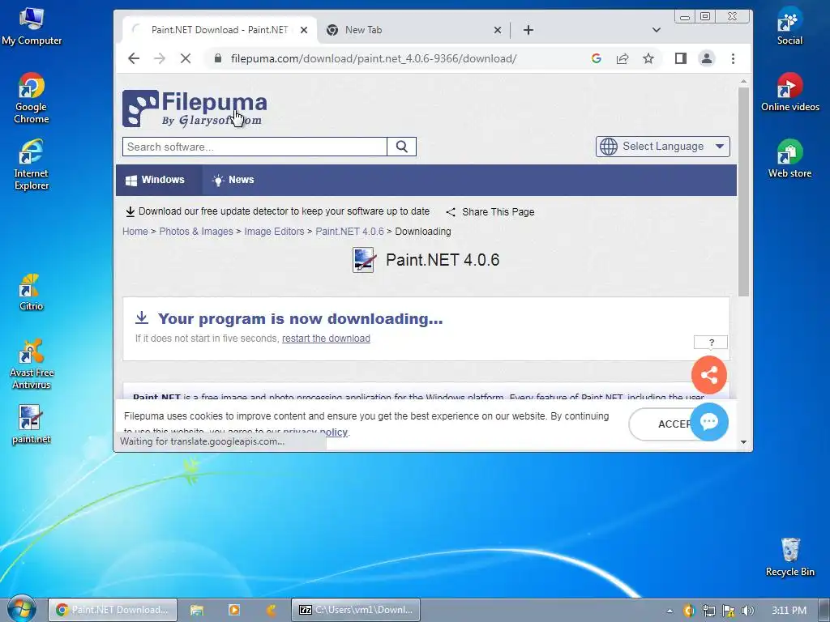This screenshot has width=830, height=622.
Task: Click the Chrome back arrow button
Action: click(134, 58)
